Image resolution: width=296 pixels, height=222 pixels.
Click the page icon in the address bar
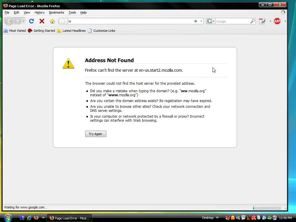pyautogui.click(x=63, y=21)
